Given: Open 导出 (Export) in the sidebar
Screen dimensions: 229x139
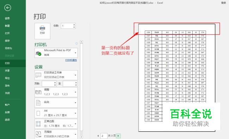Looking at the screenshot, I should click(7, 78).
